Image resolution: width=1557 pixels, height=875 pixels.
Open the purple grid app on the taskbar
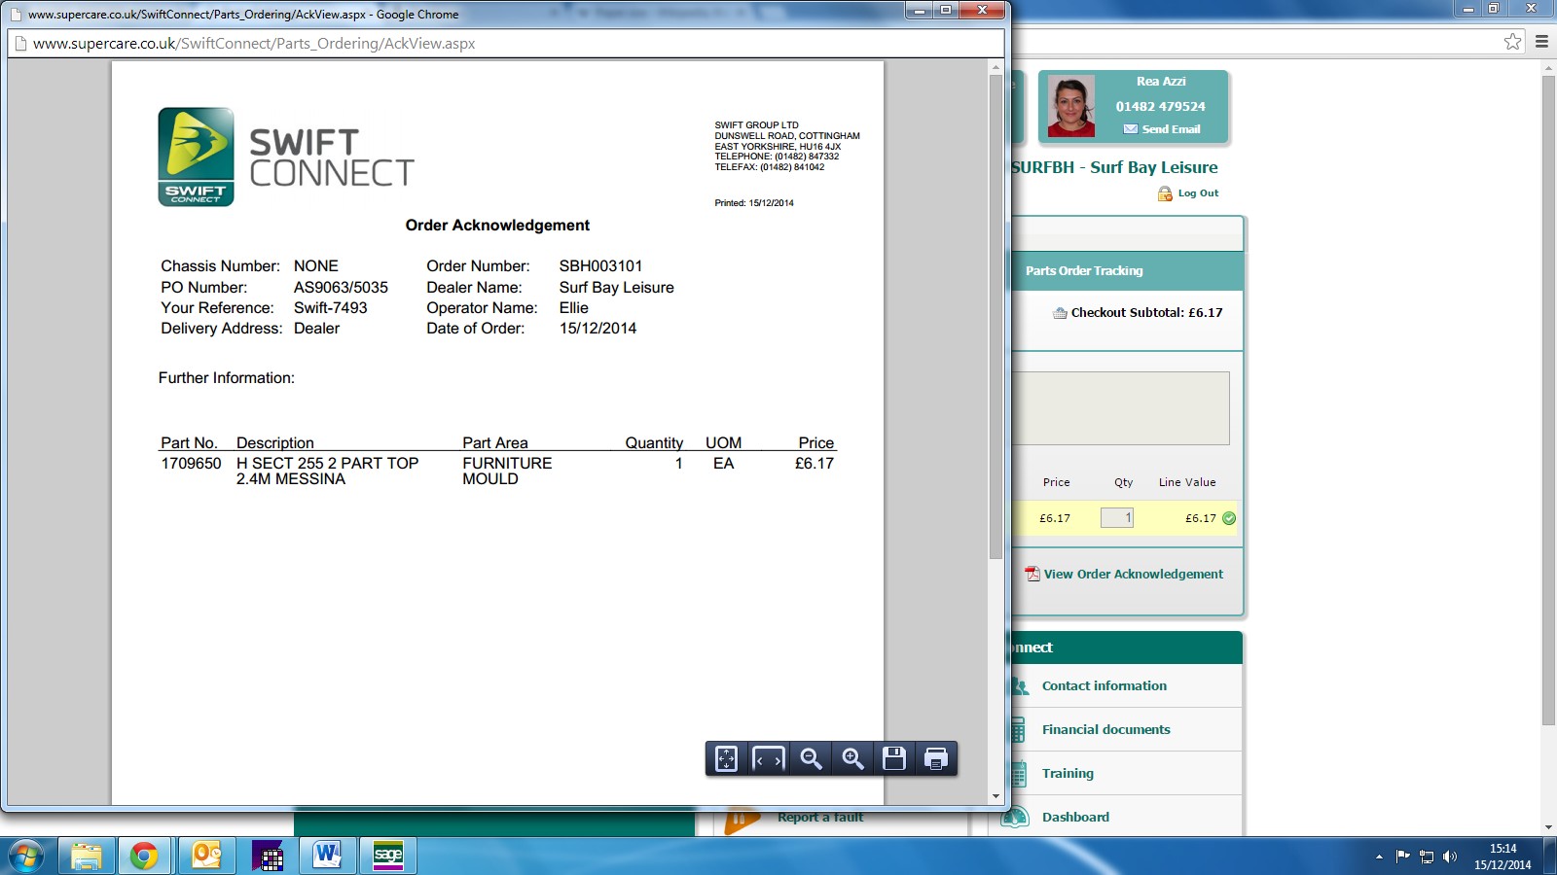[x=267, y=856]
